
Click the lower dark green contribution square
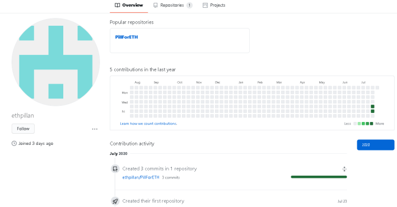[372, 111]
